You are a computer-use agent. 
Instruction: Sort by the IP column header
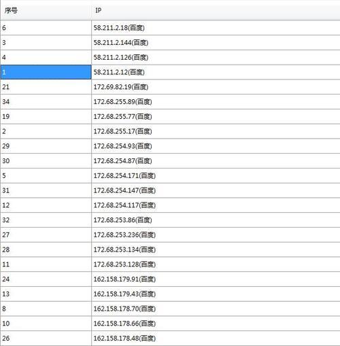[216, 11]
